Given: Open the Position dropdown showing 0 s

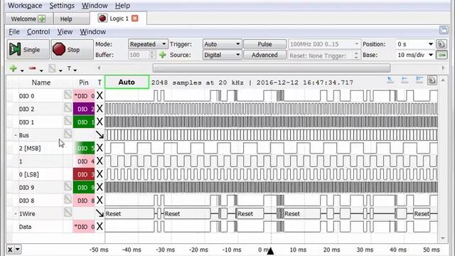Looking at the screenshot, I should 415,44.
